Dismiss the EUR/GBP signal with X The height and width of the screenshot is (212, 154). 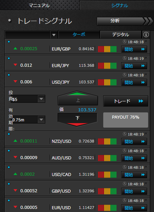[146, 41]
